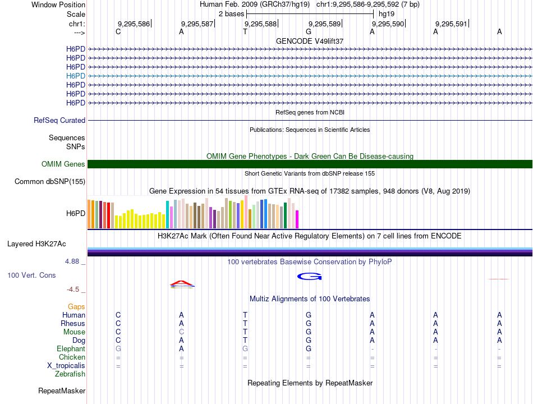Click the orange Gaps label
This screenshot has height=404, width=533.
76,307
